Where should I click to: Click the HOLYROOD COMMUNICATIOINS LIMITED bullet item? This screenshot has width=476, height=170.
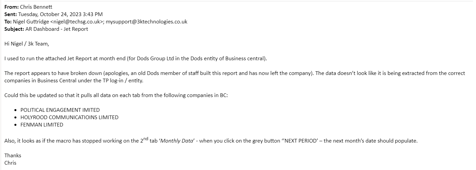pyautogui.click(x=69, y=117)
